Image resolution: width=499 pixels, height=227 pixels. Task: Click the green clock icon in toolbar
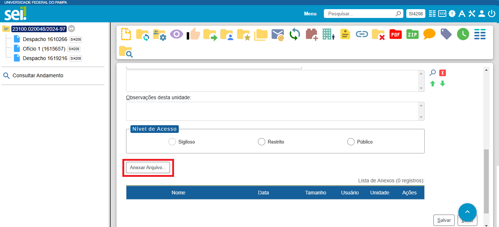click(463, 34)
